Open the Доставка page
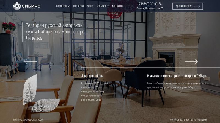The image size is (220, 123). pos(78,6)
